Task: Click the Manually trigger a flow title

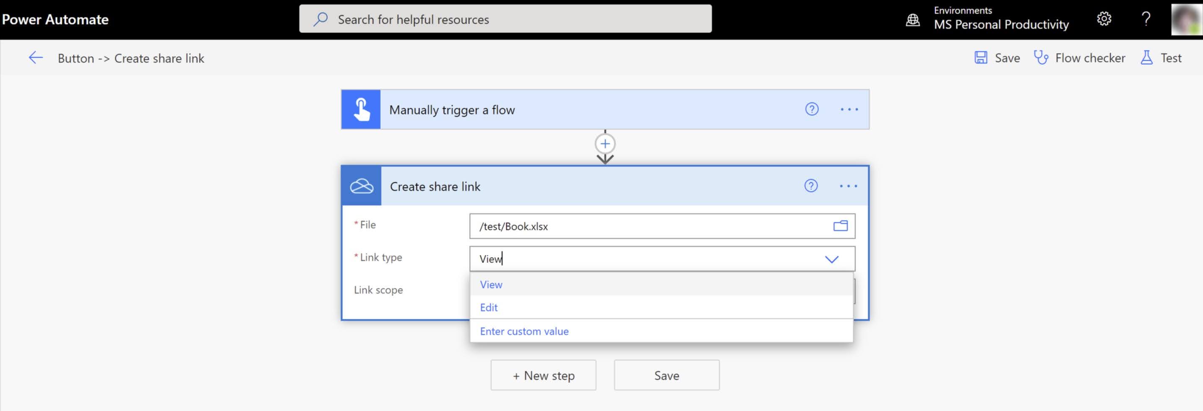Action: pos(452,110)
